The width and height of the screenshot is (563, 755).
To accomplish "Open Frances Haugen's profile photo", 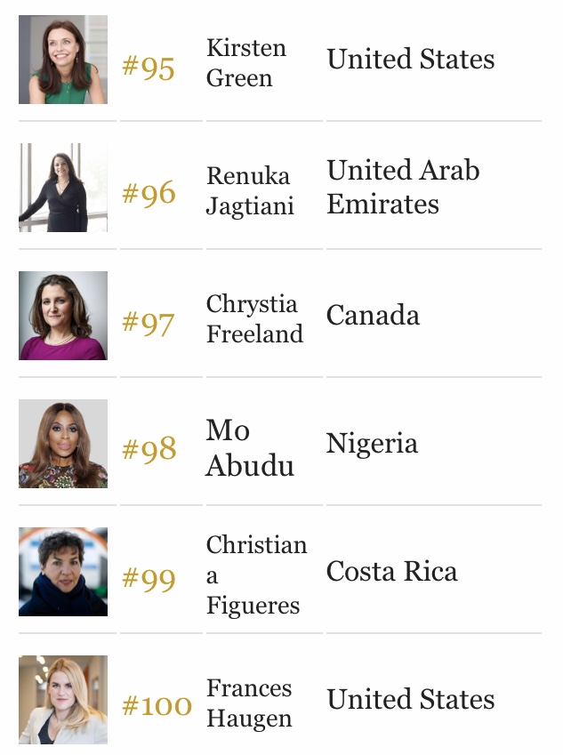I will pos(63,700).
